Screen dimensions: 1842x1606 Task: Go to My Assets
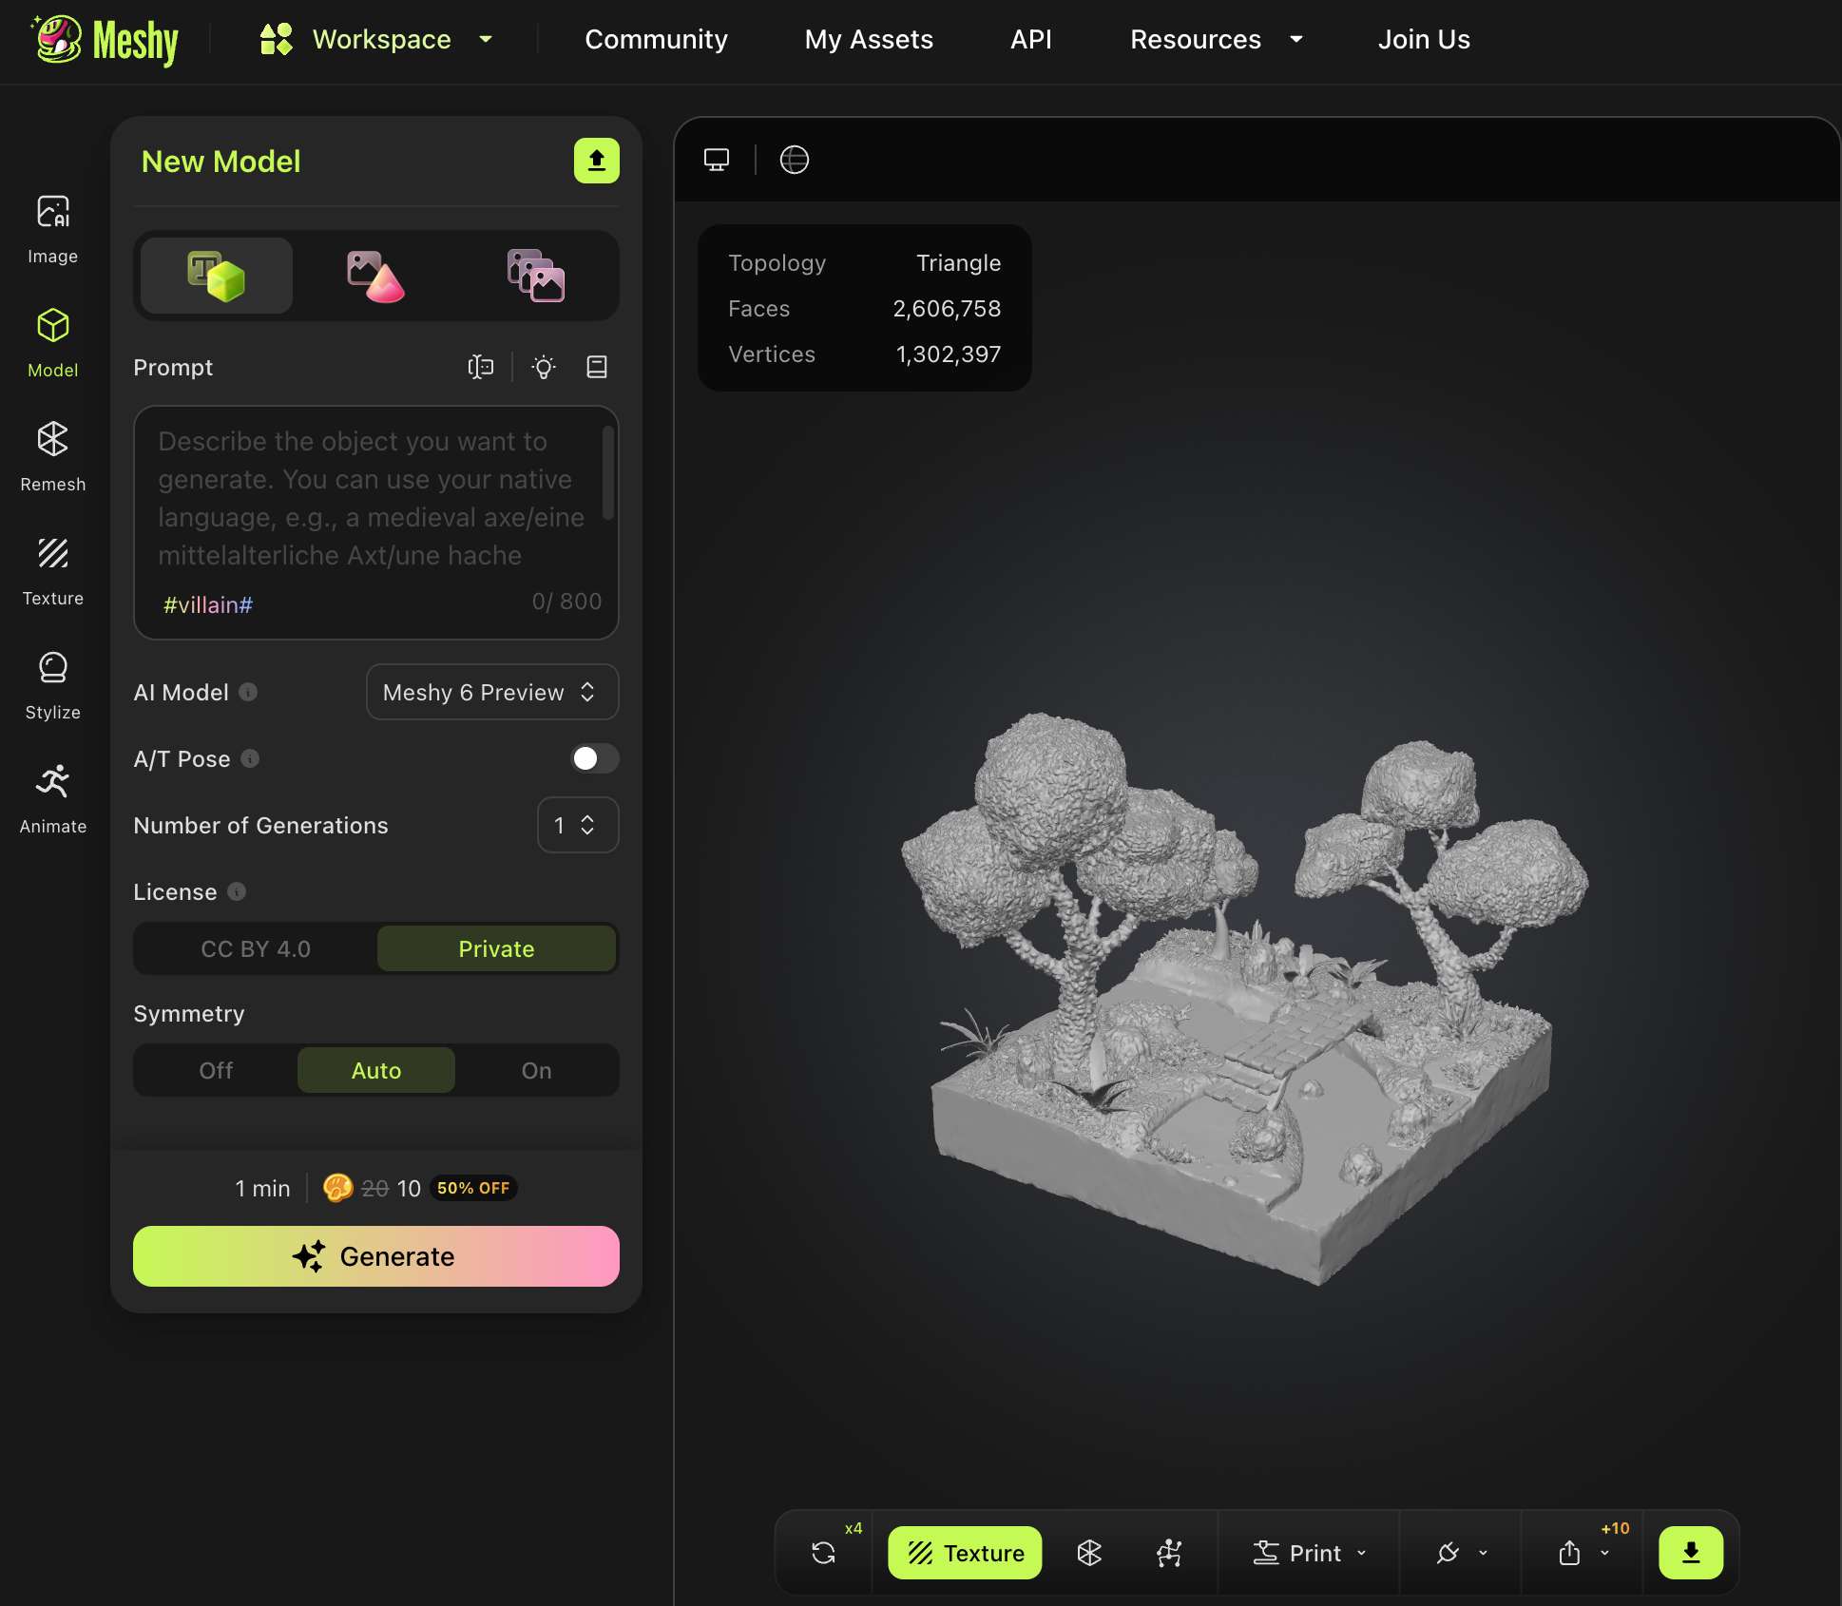869,39
